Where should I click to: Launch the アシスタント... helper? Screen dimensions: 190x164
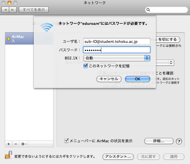[x=118, y=157]
